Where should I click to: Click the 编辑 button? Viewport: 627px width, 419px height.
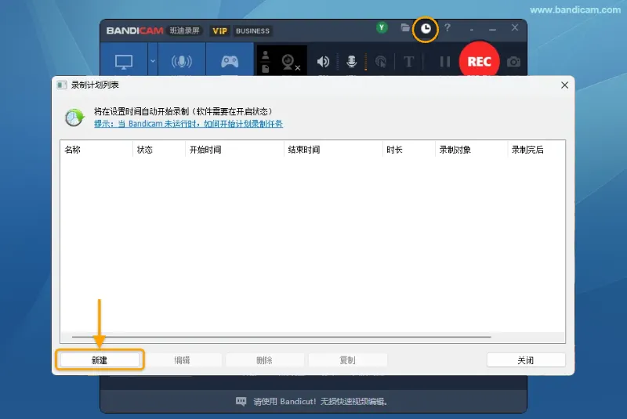tap(183, 360)
